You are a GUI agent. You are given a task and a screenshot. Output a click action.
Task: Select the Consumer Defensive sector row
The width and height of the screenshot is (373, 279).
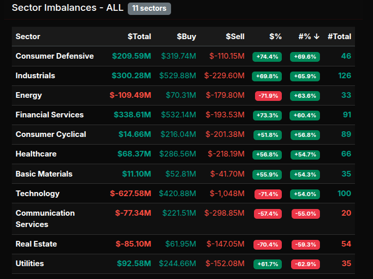(x=55, y=56)
